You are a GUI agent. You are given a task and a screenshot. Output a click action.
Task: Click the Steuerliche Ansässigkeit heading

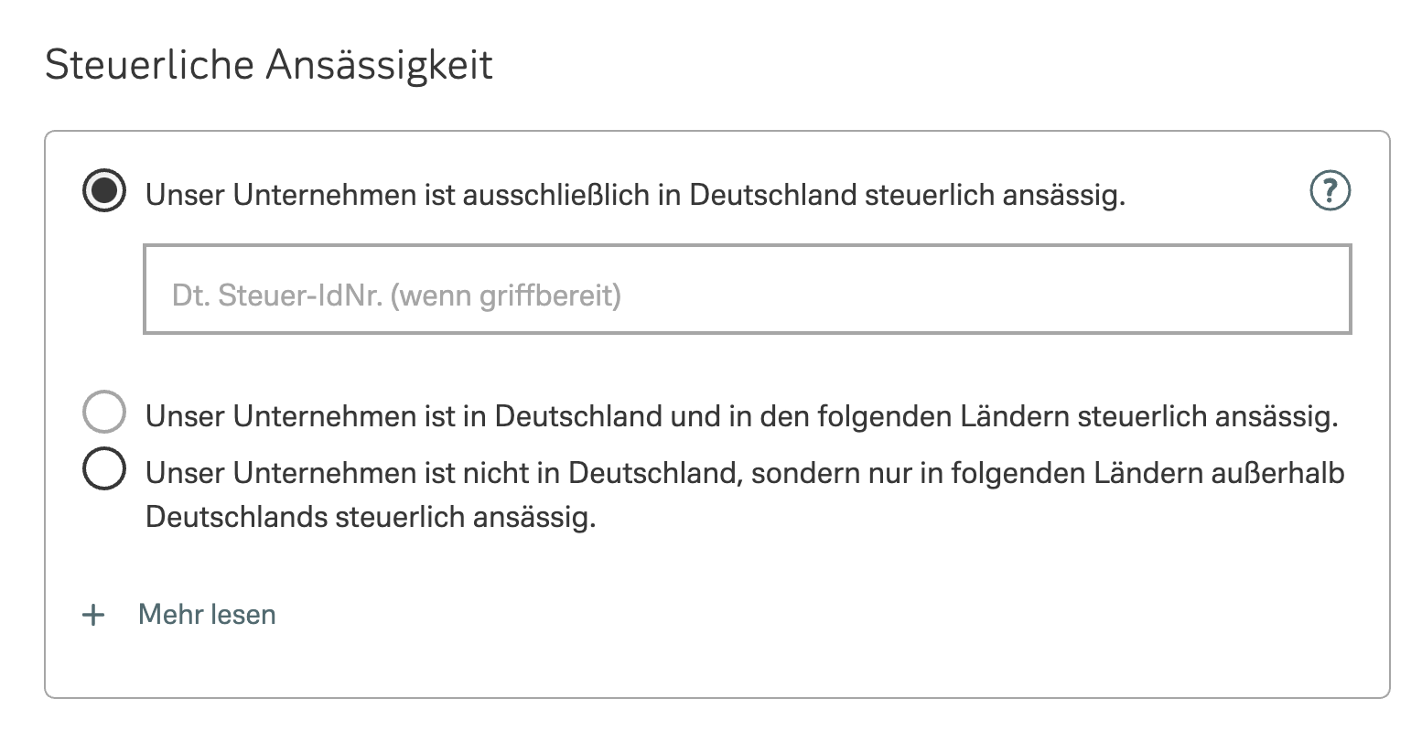click(269, 65)
